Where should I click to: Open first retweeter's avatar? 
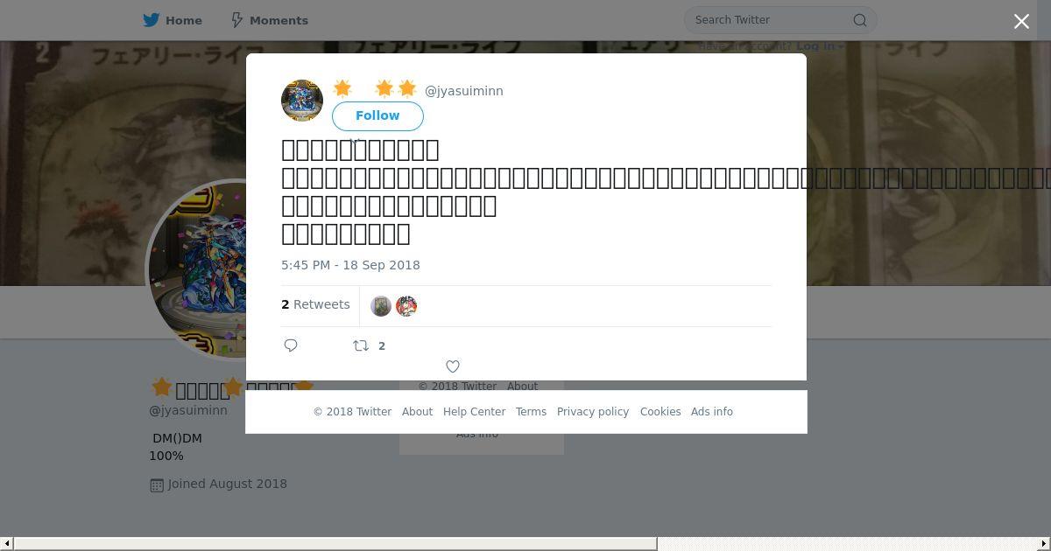[x=381, y=306]
